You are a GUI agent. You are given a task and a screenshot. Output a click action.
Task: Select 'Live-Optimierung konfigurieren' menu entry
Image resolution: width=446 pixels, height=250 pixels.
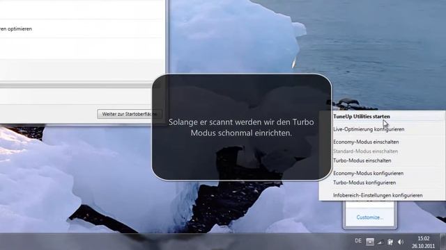click(x=369, y=129)
